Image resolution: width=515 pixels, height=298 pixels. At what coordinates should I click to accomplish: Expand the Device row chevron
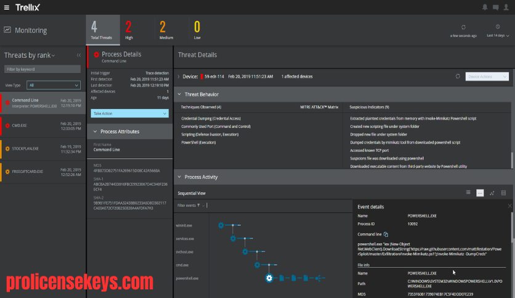click(x=179, y=77)
